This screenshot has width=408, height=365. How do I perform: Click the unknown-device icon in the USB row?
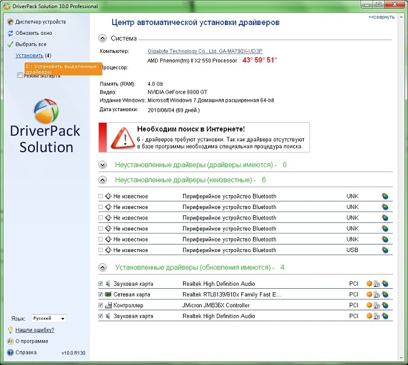click(x=108, y=250)
